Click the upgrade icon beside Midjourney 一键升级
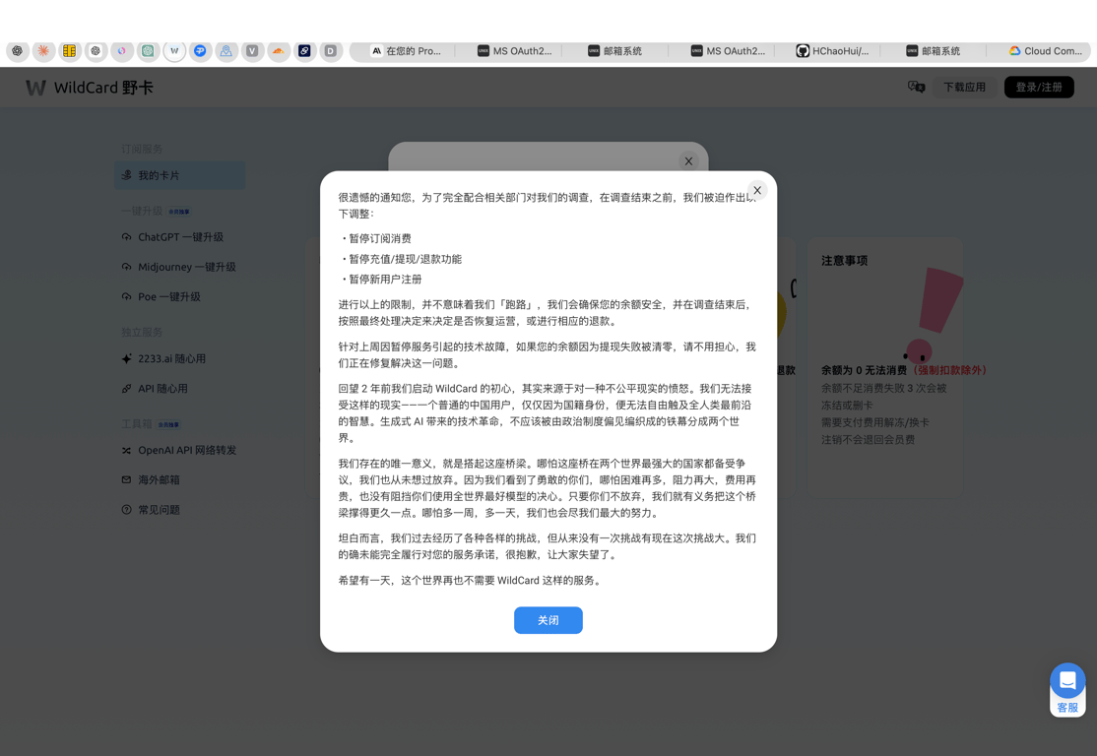 click(x=127, y=267)
